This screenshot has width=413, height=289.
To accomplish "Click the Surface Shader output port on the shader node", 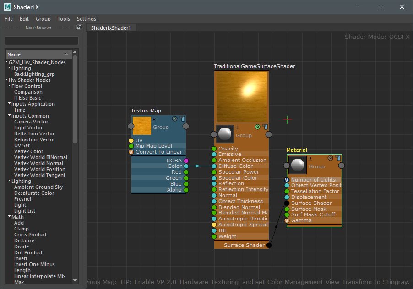I will (269, 245).
